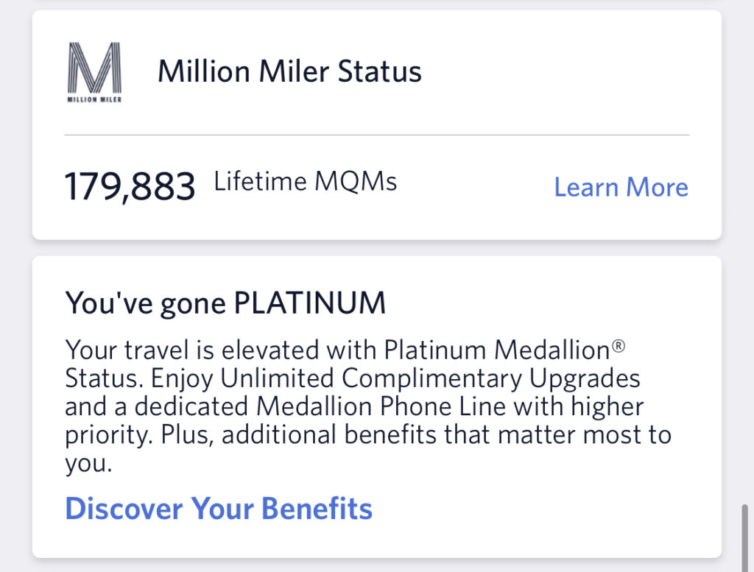Screen dimensions: 754x572
Task: Tap the 179,883 Lifetime MQMs value
Action: tap(130, 186)
